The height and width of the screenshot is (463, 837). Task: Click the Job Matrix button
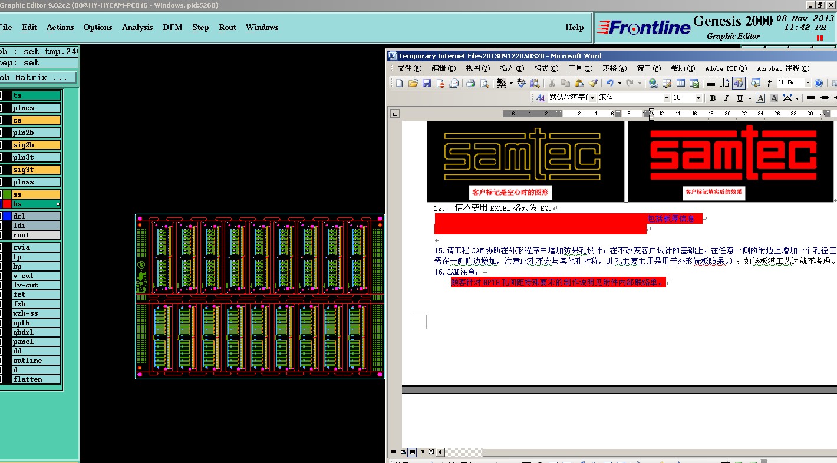[x=39, y=77]
